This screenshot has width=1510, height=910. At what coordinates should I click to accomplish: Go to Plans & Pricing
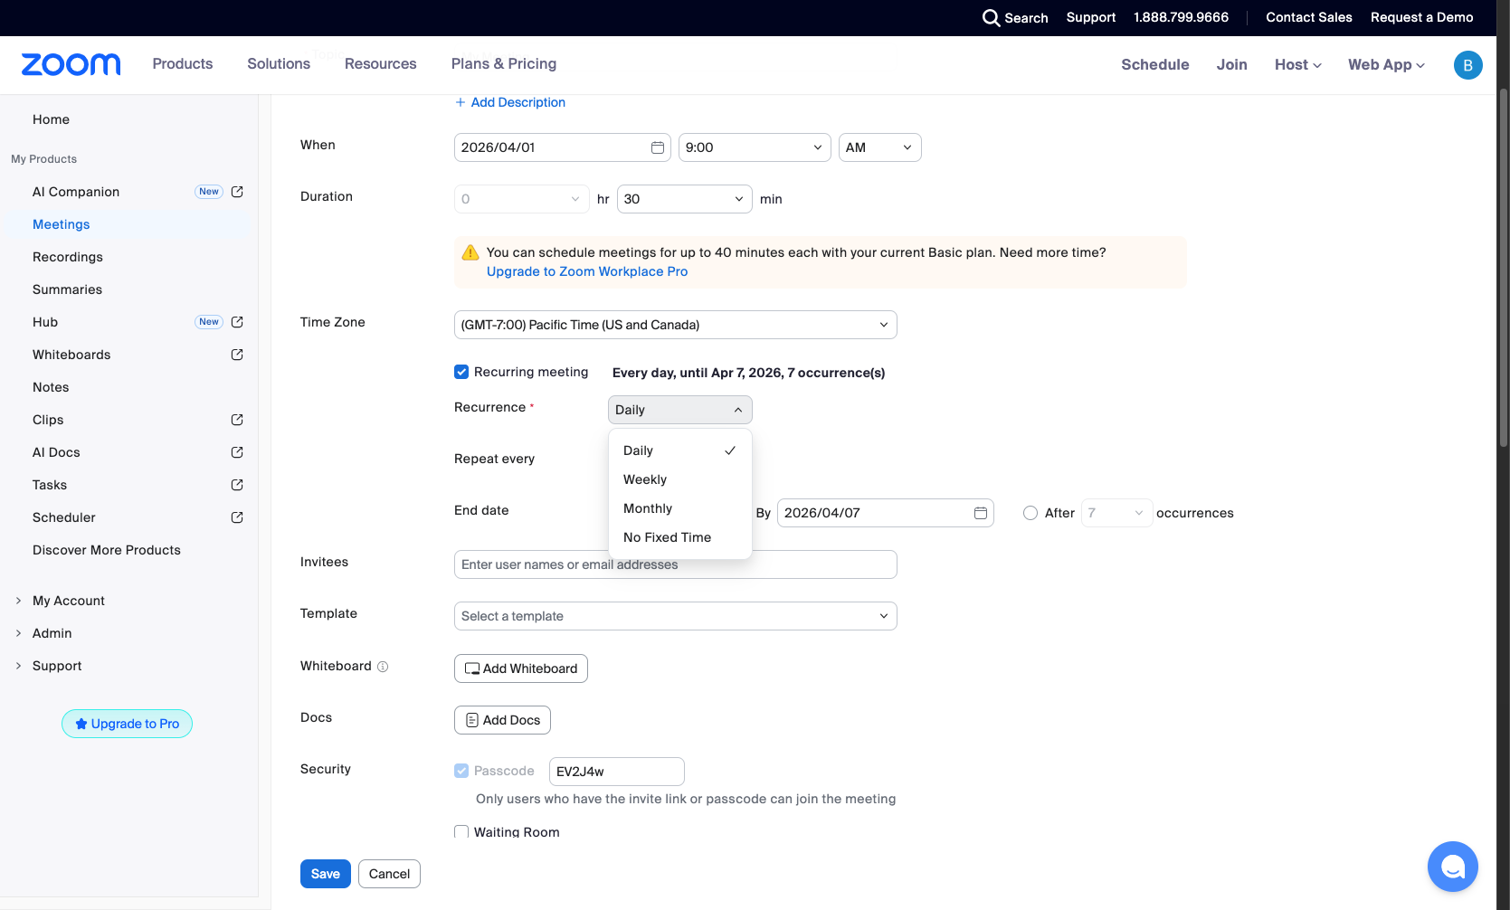504,64
